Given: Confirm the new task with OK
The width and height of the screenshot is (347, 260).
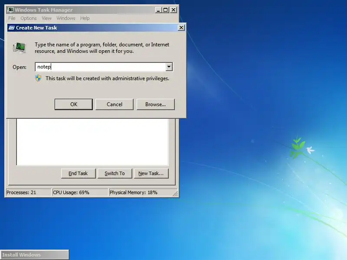Looking at the screenshot, I should click(x=74, y=104).
